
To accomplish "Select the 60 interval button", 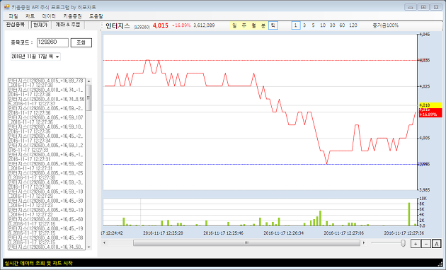I will 342,25.
